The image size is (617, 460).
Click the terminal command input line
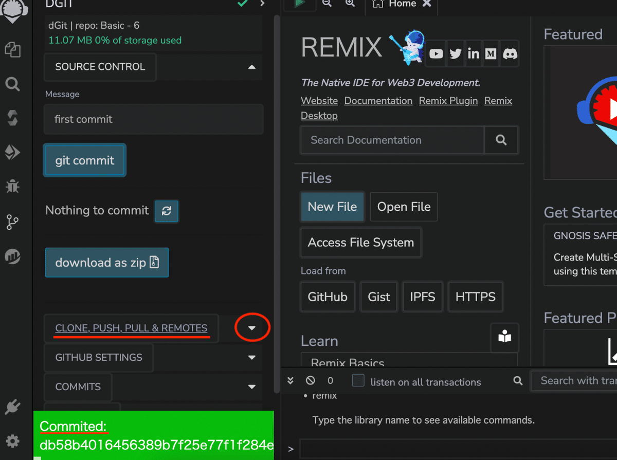(x=458, y=449)
